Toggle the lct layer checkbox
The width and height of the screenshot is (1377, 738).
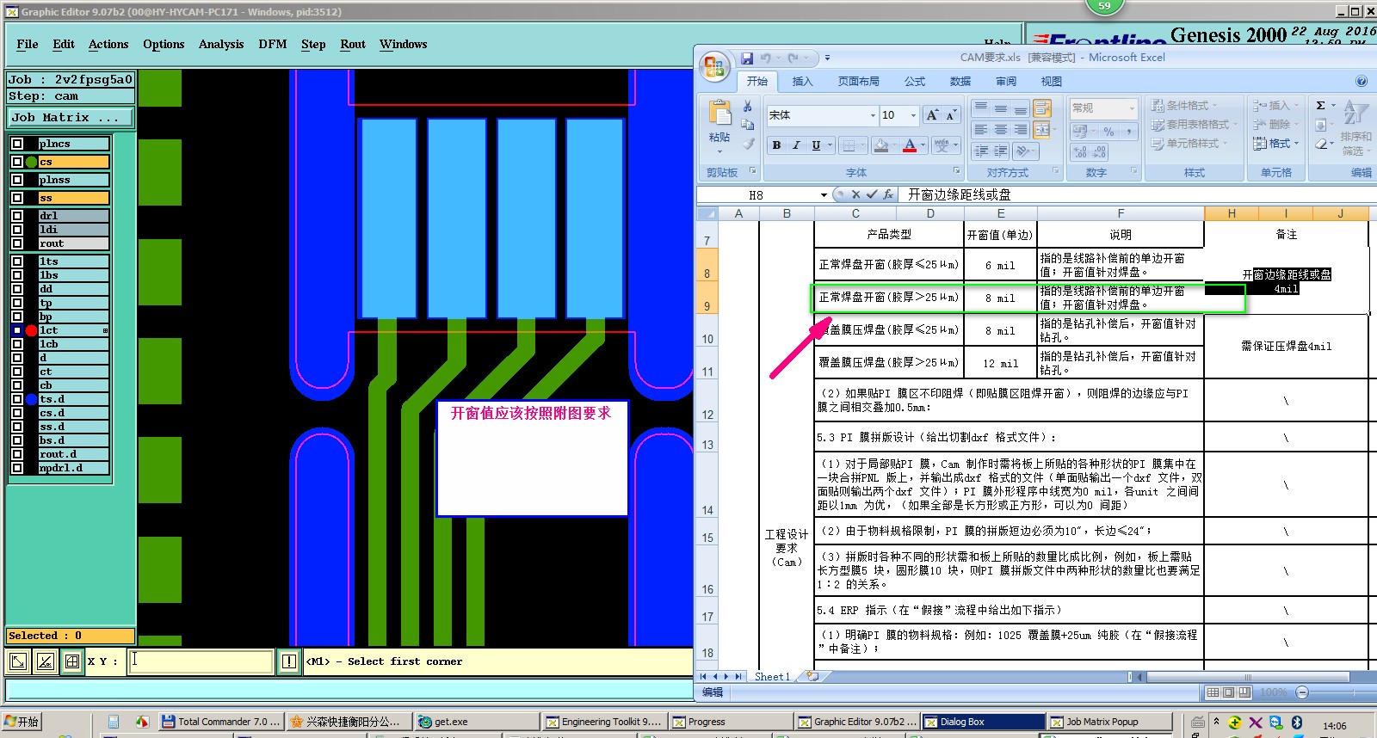[17, 330]
